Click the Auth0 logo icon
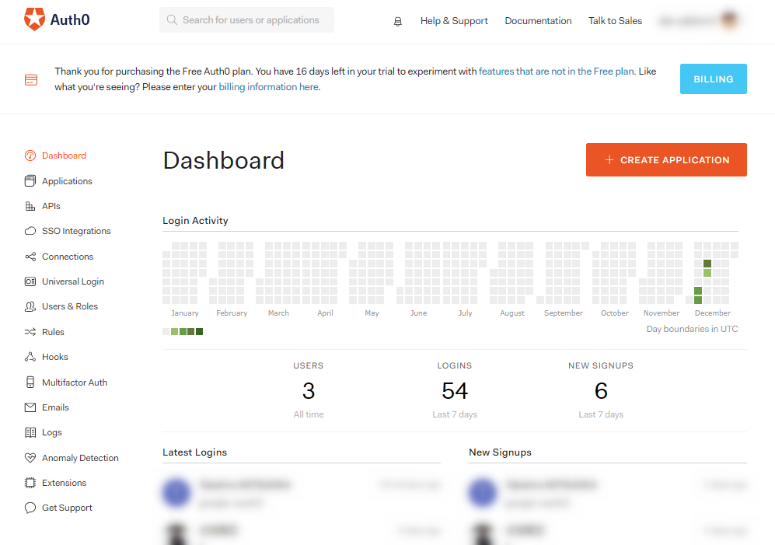Screen dimensions: 775x545 [35, 19]
